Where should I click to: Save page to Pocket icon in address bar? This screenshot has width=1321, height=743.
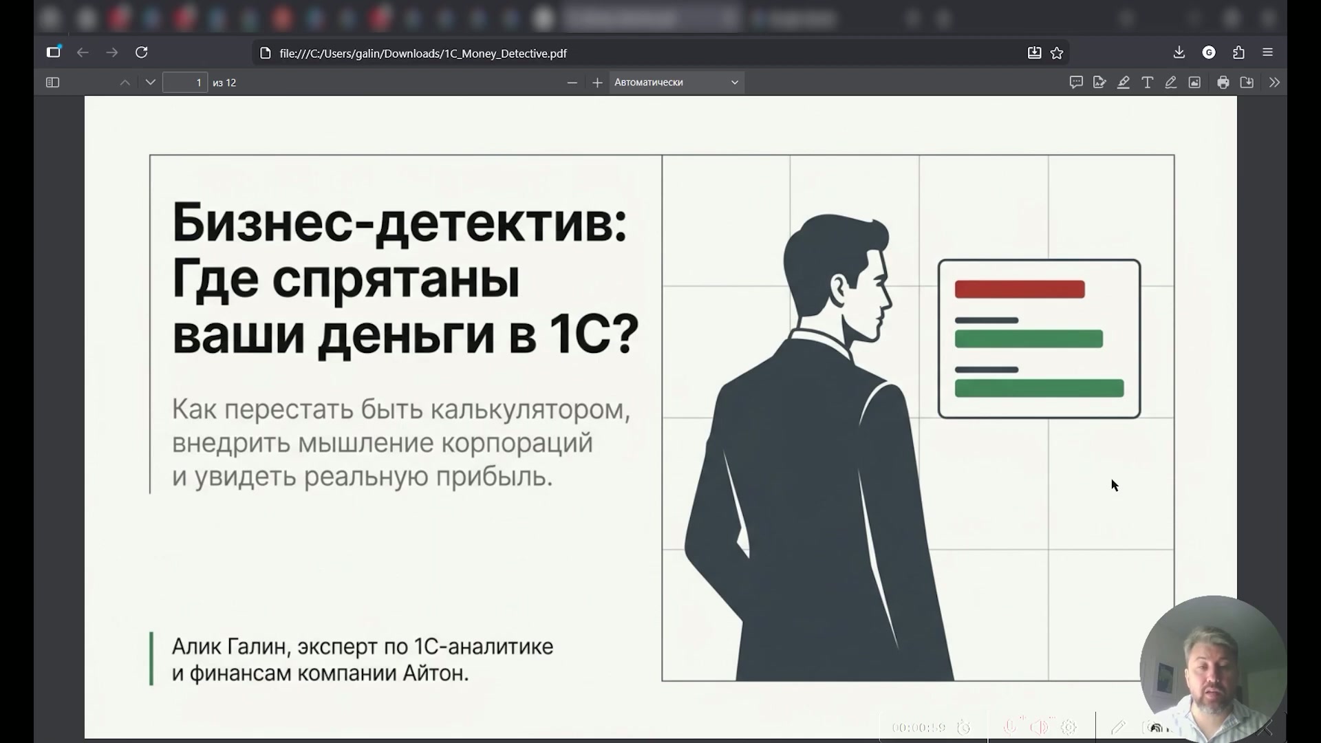tap(1034, 53)
